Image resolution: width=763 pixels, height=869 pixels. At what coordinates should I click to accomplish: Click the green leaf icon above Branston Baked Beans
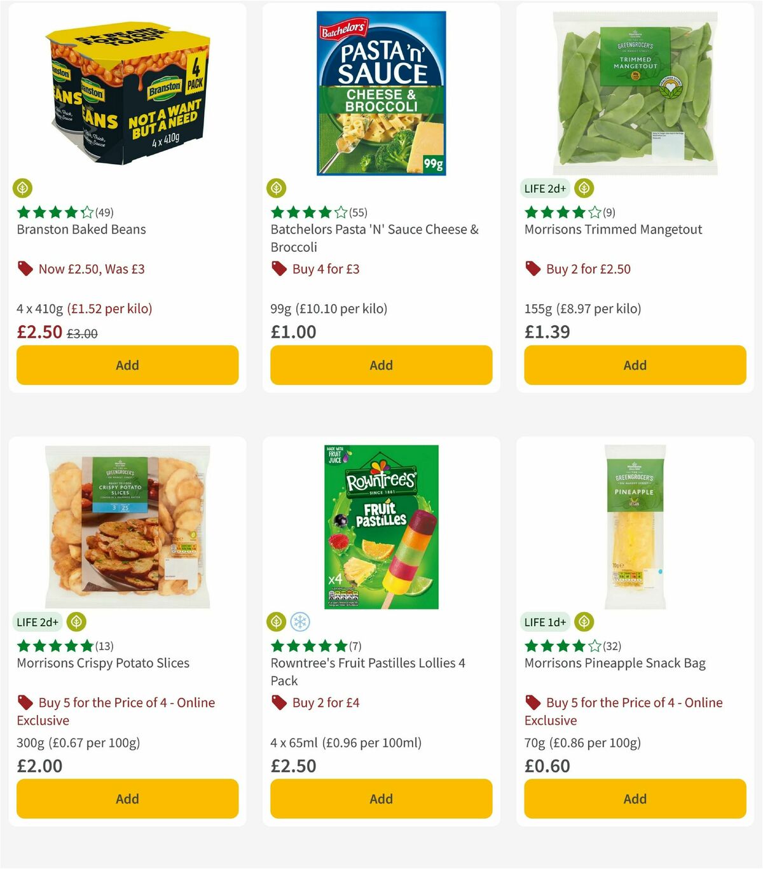coord(23,188)
